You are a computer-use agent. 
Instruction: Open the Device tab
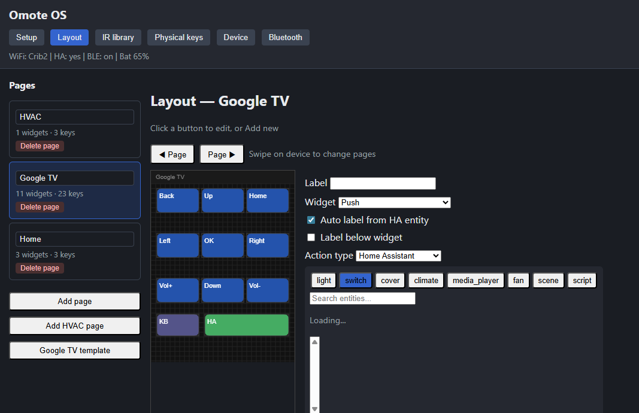click(235, 38)
